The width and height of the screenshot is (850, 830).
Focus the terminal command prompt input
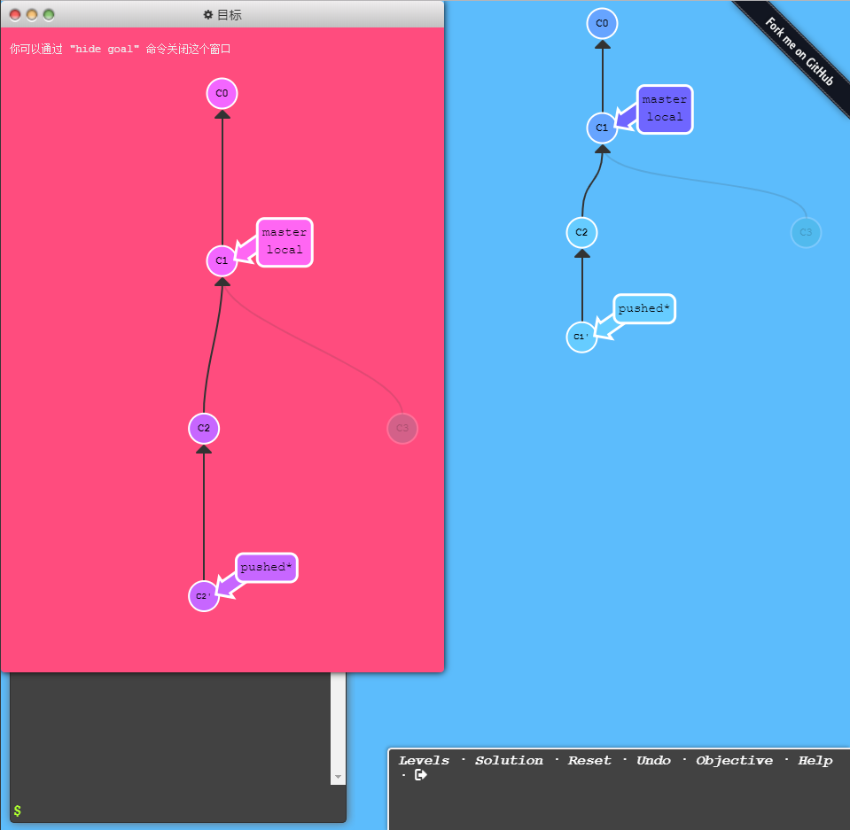[x=177, y=811]
